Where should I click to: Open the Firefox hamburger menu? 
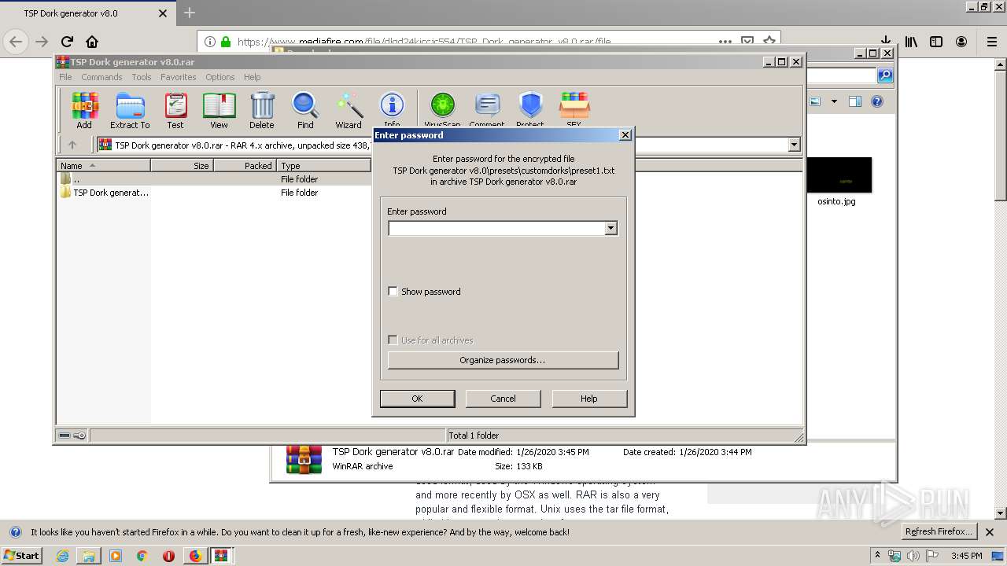[x=992, y=42]
